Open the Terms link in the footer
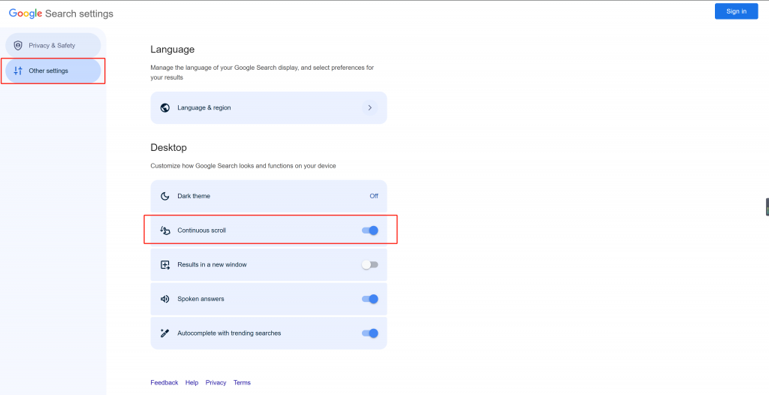 [242, 382]
